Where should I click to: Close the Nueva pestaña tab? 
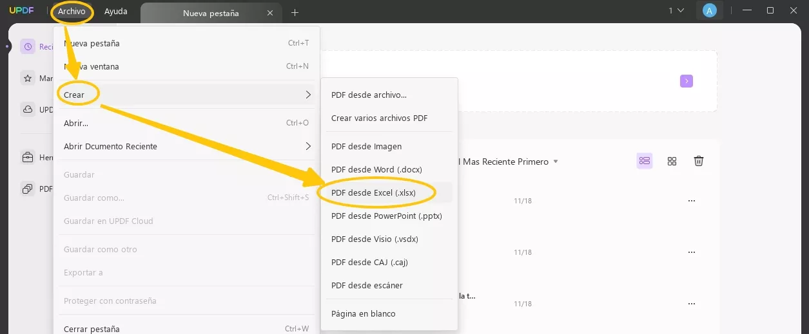[270, 13]
